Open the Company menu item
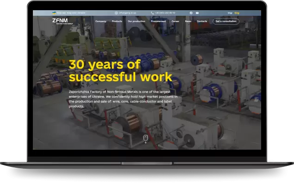Viewport: 294px width, 184px height. pyautogui.click(x=100, y=21)
